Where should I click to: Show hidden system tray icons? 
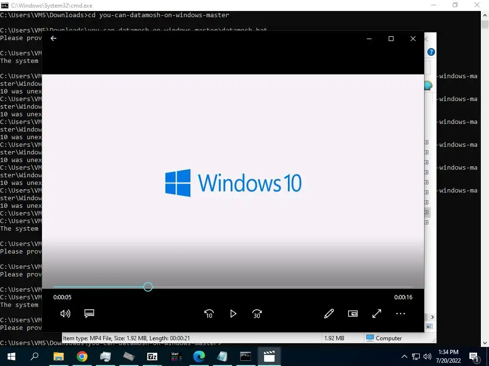(x=404, y=356)
